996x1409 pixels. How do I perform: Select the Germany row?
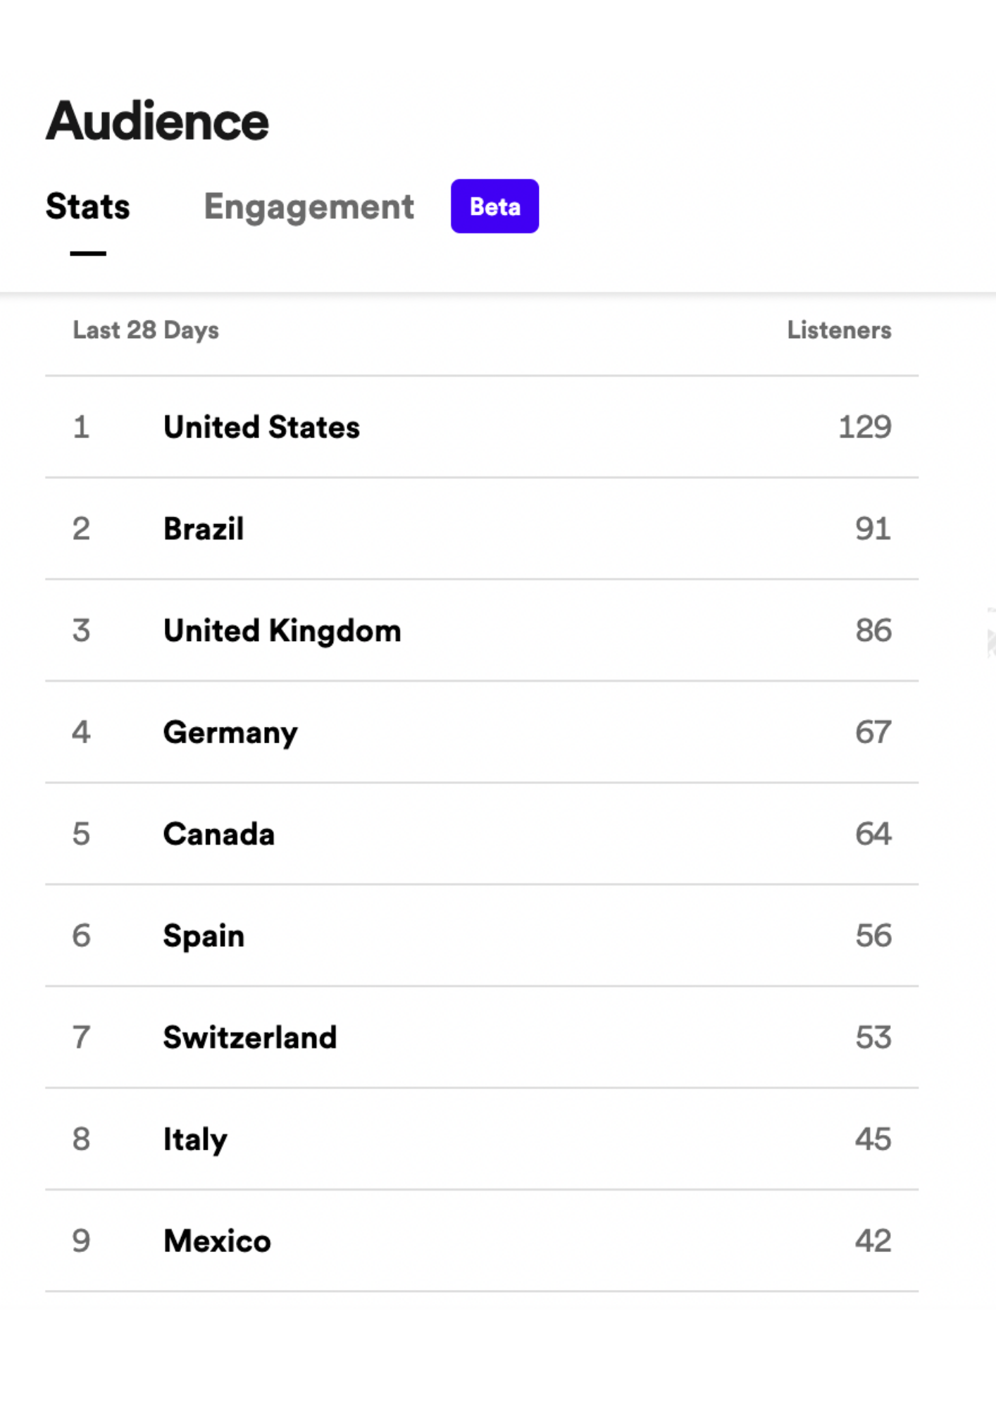pos(230,733)
